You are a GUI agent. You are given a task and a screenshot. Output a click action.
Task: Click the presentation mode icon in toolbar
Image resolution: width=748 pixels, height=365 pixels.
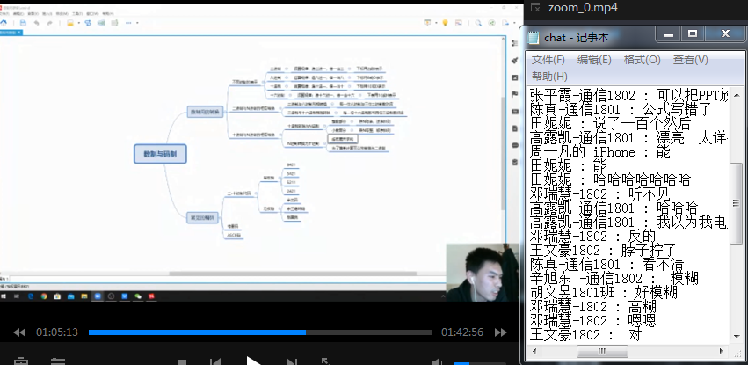tap(427, 22)
